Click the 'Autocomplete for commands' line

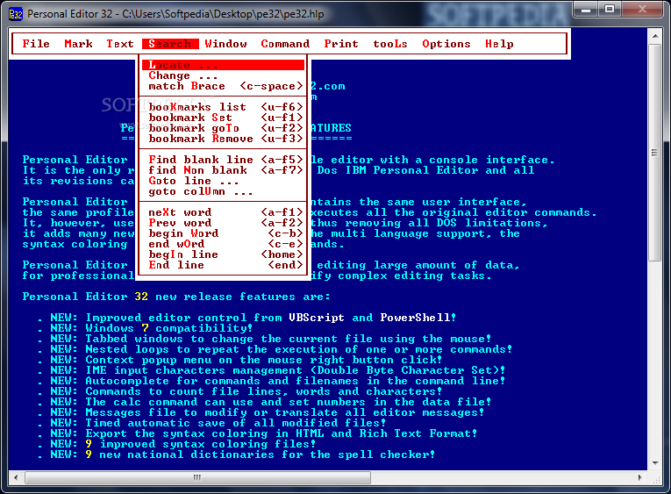[x=271, y=381]
